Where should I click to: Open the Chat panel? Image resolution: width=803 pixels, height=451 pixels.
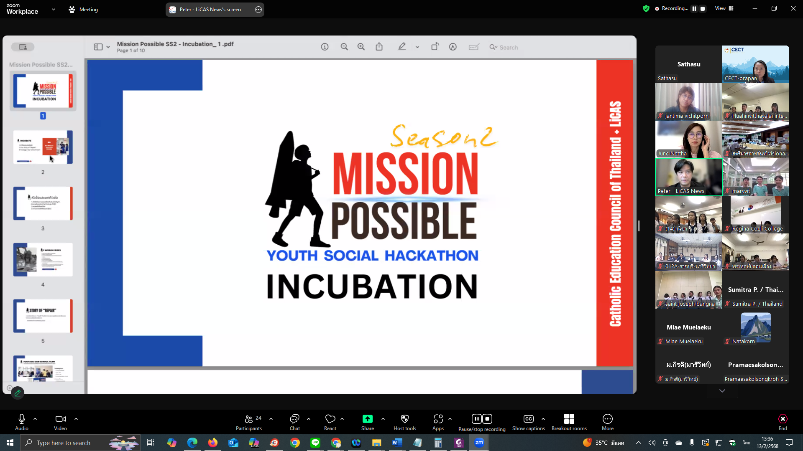294,419
